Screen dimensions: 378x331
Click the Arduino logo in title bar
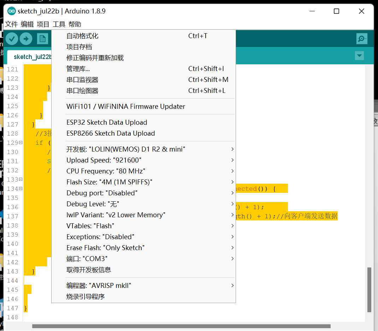tap(12, 11)
